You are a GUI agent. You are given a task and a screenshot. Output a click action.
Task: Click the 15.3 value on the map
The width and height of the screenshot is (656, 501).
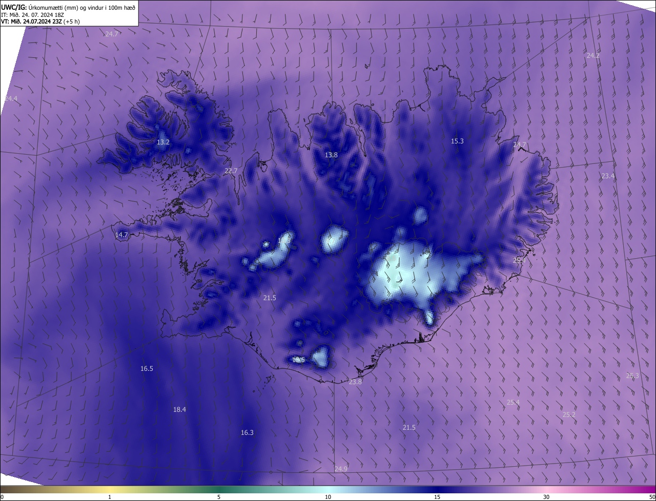(x=457, y=141)
